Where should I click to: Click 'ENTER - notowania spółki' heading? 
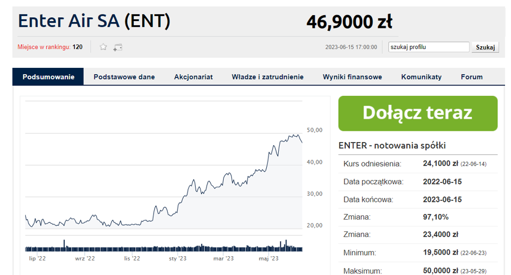[392, 145]
